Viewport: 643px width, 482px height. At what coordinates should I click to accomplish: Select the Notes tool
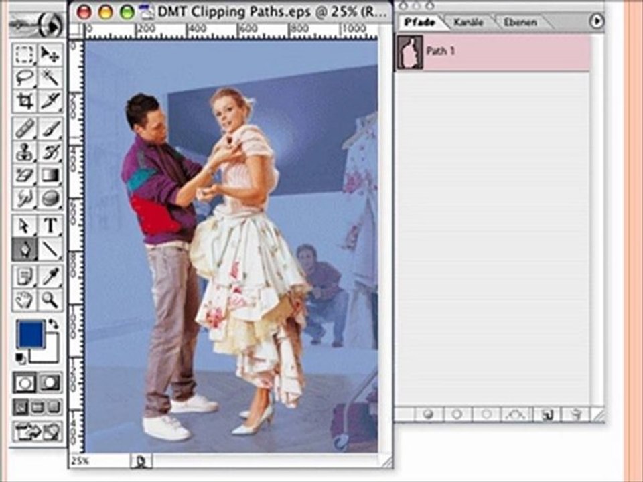[25, 276]
